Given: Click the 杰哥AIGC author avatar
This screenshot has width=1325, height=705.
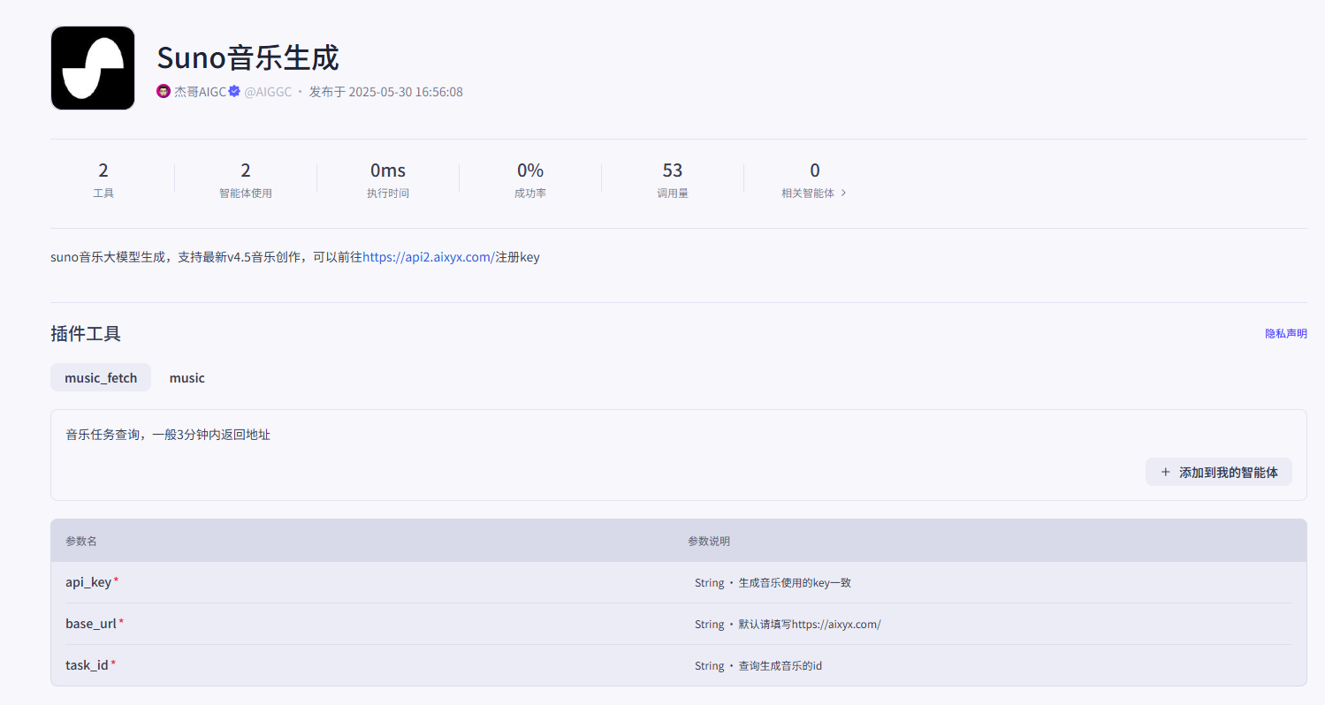Looking at the screenshot, I should click(163, 90).
